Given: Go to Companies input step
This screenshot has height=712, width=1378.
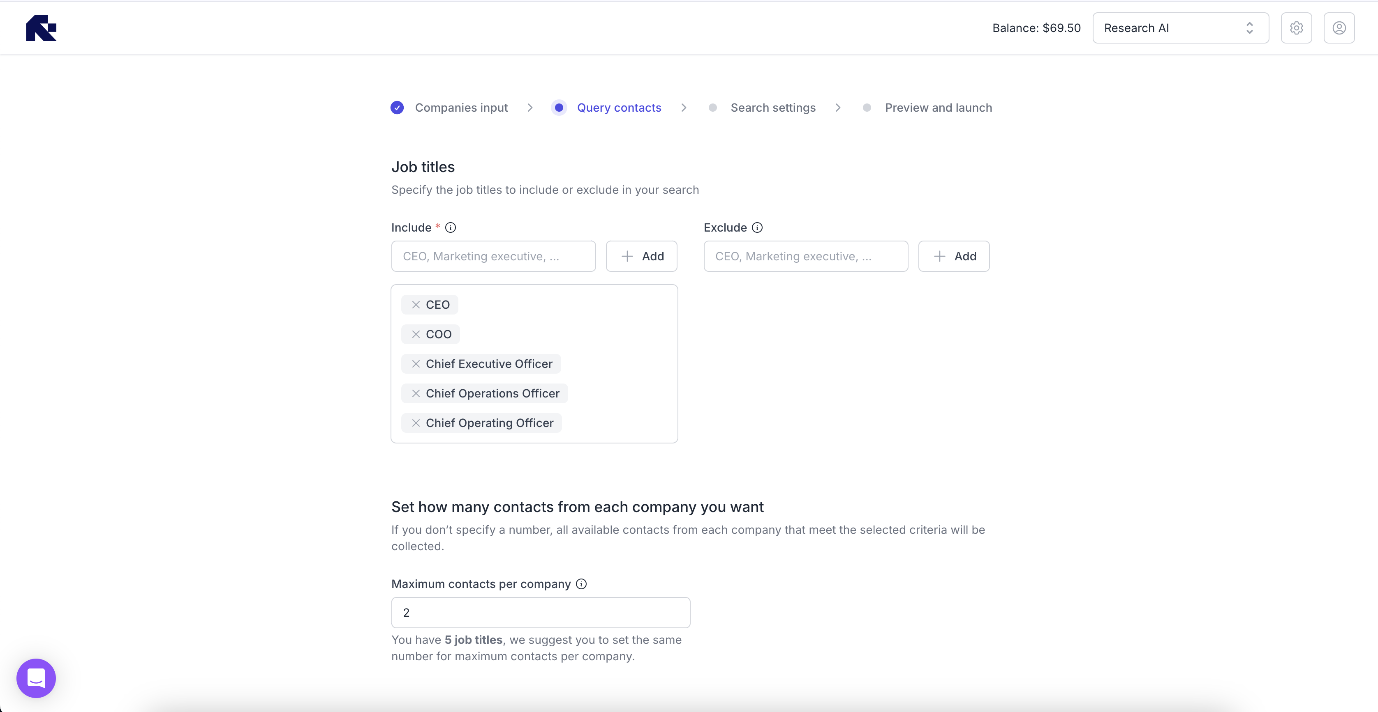Looking at the screenshot, I should pyautogui.click(x=460, y=108).
